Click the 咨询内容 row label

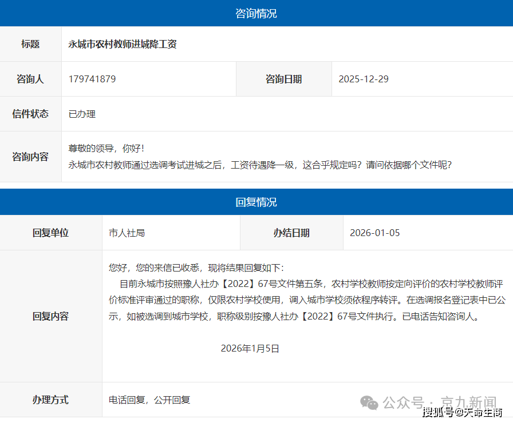(30, 157)
